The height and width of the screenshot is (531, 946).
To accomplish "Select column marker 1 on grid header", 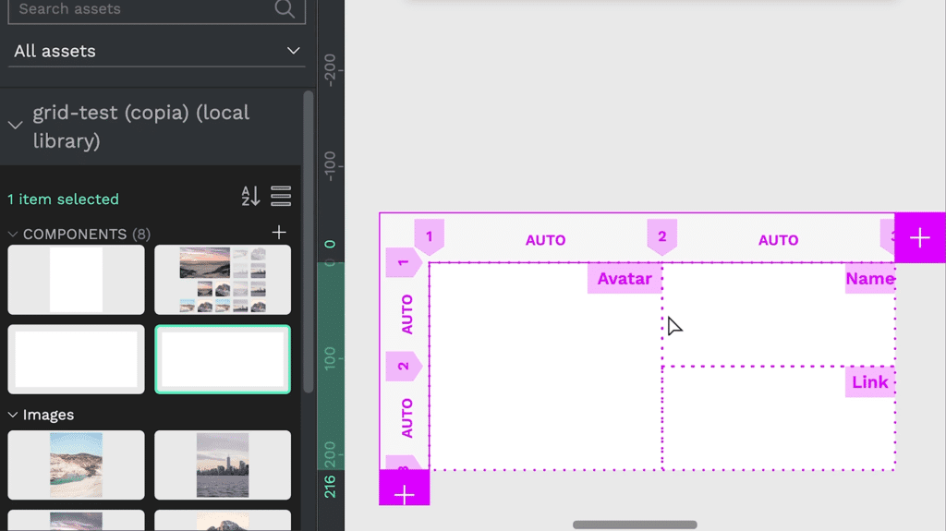I will [x=429, y=237].
